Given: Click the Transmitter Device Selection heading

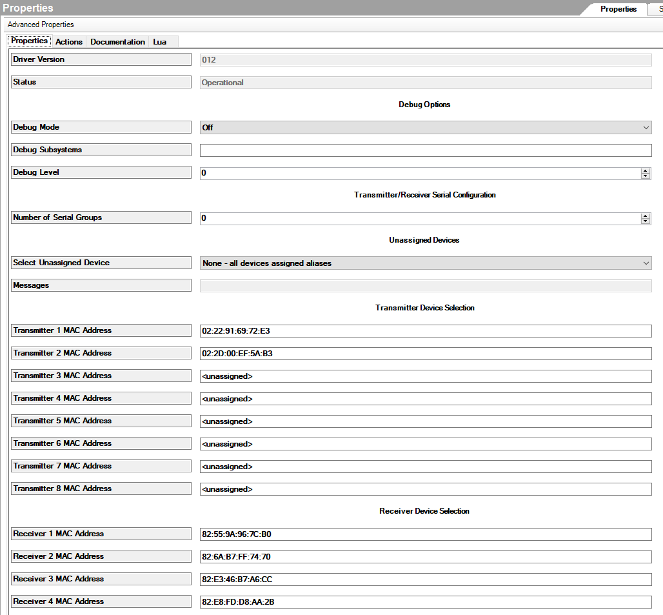Looking at the screenshot, I should click(425, 308).
